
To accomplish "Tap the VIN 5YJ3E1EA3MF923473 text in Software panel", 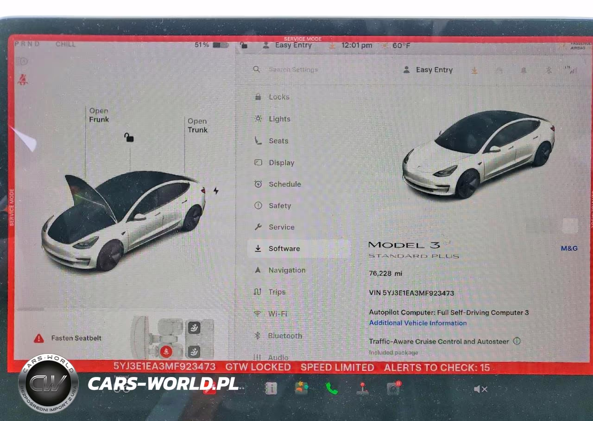I will tap(411, 293).
